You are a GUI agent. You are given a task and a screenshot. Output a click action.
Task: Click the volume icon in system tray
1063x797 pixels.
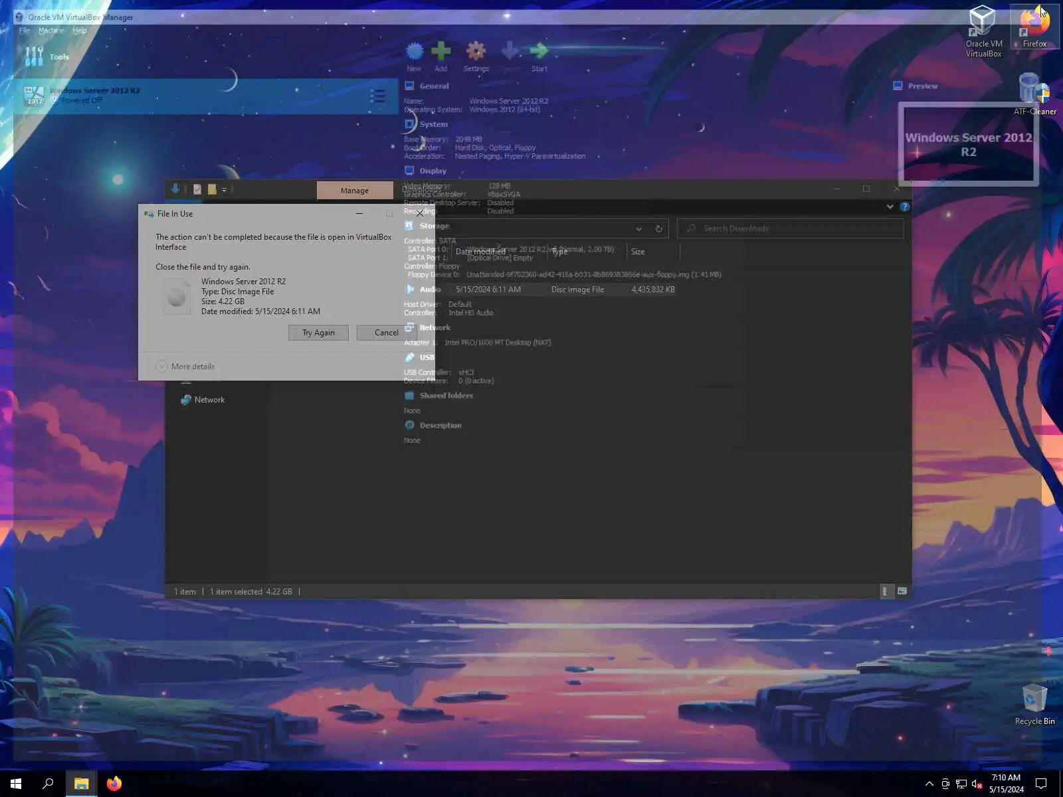[977, 784]
